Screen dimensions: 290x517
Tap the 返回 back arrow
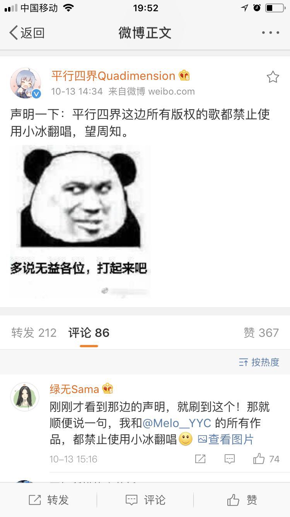pyautogui.click(x=26, y=33)
